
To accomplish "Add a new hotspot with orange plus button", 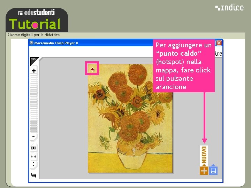I will click(x=204, y=171).
